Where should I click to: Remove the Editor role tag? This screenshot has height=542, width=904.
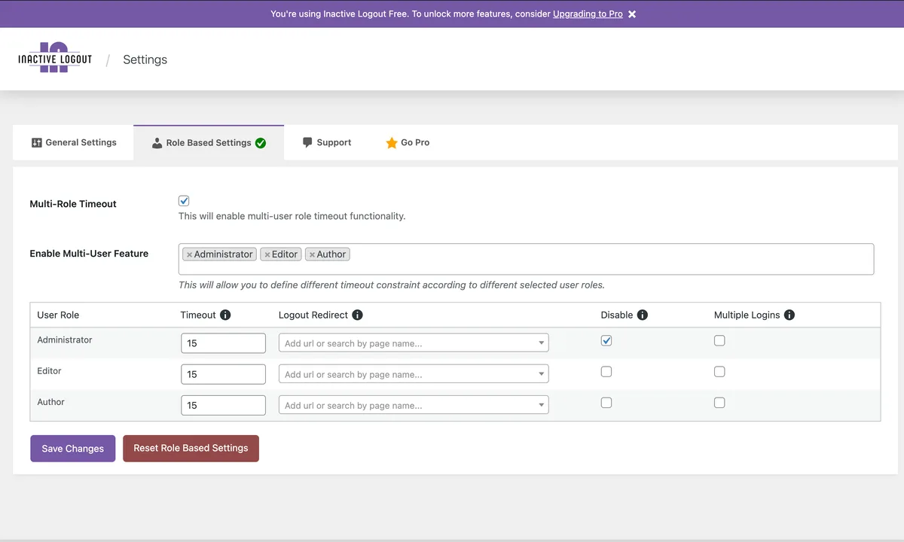pyautogui.click(x=267, y=255)
